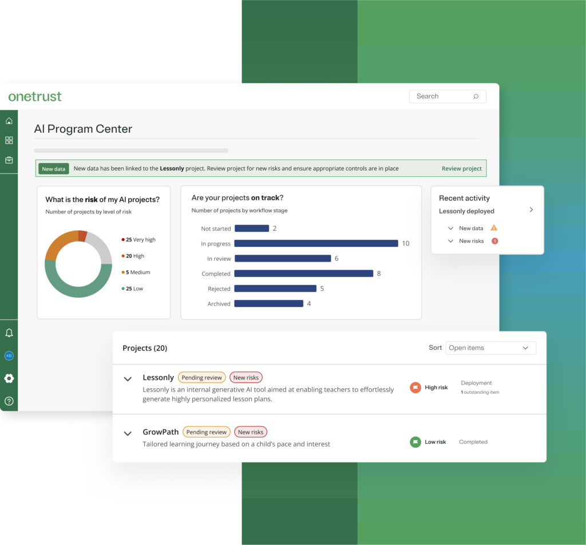Select the '20 High' legend item

[x=133, y=256]
